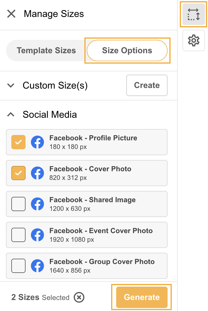Uncheck Facebook Cover Photo size

(18, 173)
